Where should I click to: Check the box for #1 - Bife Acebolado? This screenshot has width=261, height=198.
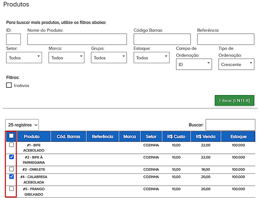pos(11,145)
